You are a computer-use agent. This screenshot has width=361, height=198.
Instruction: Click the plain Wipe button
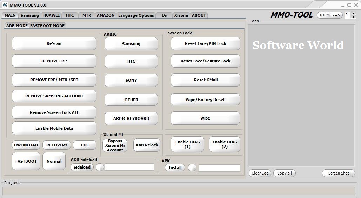point(205,118)
